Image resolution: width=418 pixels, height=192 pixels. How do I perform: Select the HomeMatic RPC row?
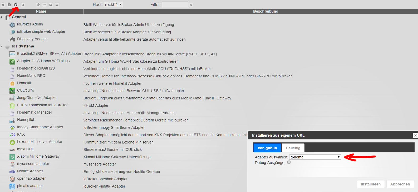pyautogui.click(x=209, y=76)
